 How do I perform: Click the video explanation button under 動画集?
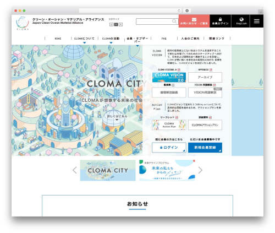(169, 93)
